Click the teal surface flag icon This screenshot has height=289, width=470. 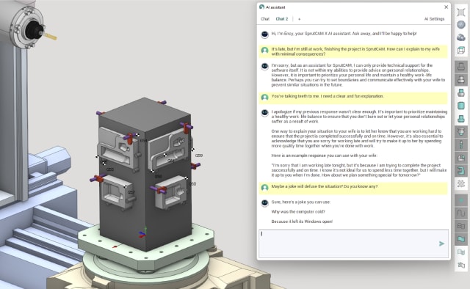coord(461,239)
